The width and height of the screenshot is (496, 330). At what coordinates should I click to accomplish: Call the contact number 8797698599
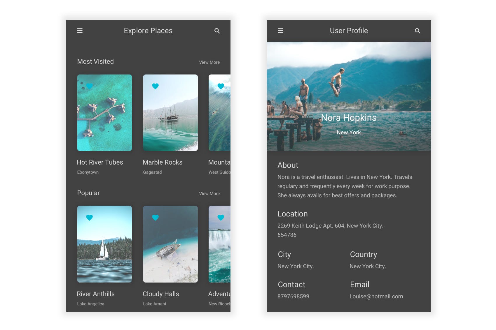coord(293,296)
